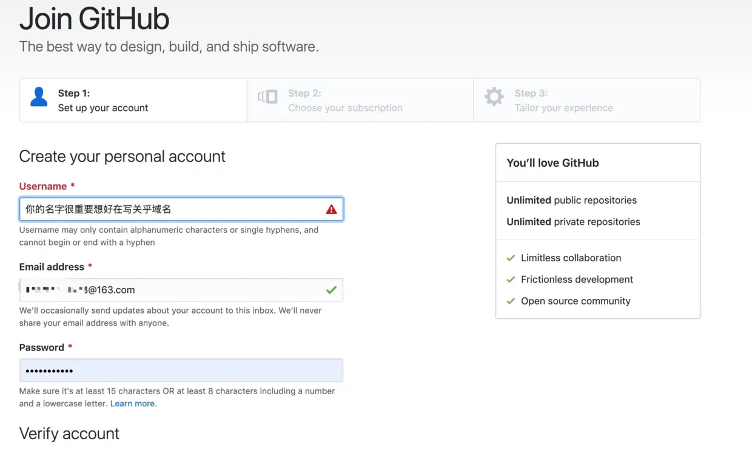Focus the Password input field

click(181, 371)
